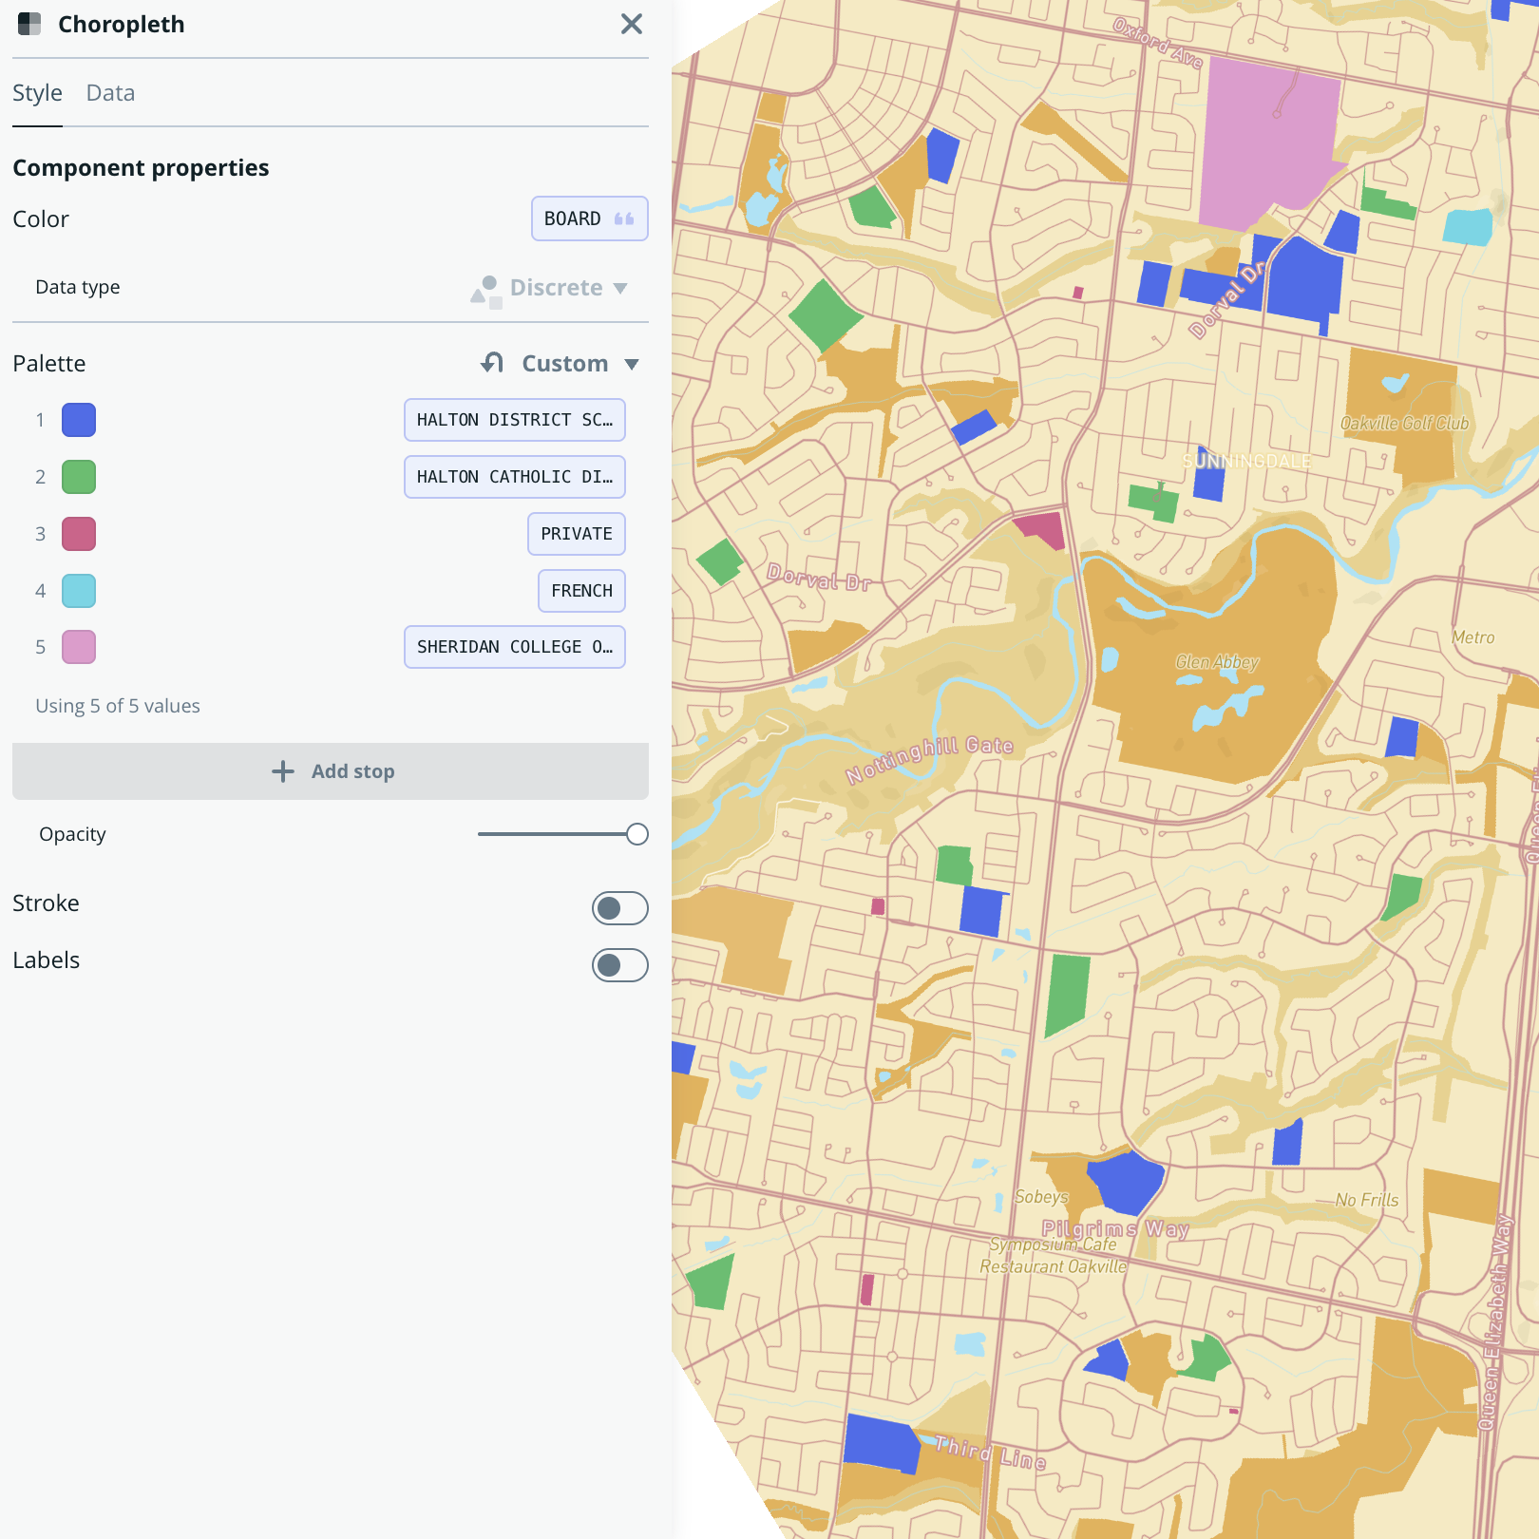Click the blue swatch for palette stop 1
The width and height of the screenshot is (1539, 1539).
78,419
